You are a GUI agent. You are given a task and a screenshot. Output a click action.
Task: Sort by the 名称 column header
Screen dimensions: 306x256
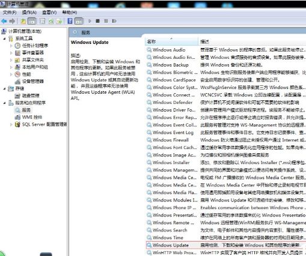coord(171,41)
